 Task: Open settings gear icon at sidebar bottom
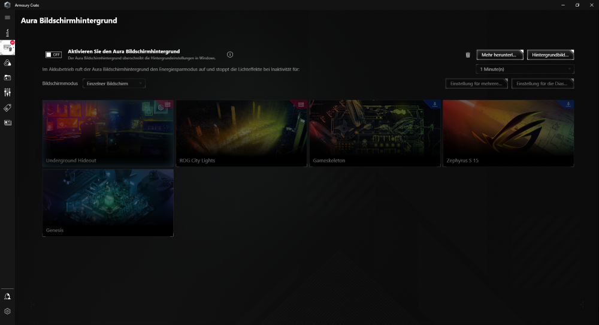click(x=7, y=311)
